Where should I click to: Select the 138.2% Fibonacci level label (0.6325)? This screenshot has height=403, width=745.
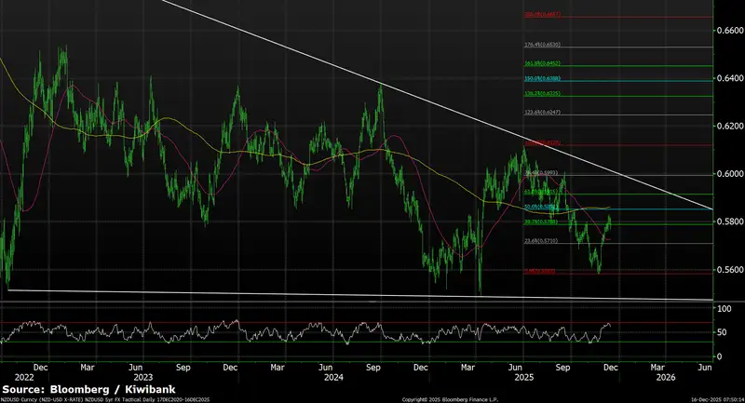point(542,93)
